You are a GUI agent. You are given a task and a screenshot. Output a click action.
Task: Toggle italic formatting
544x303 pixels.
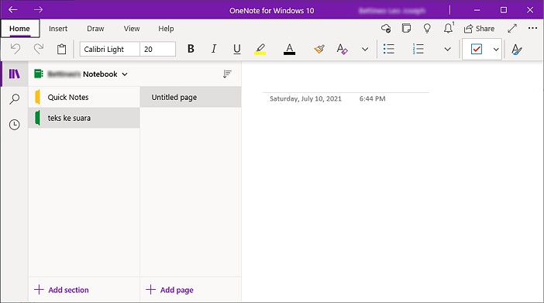click(x=214, y=49)
